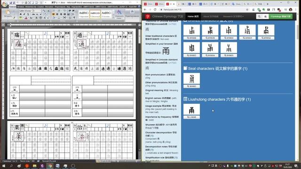Screen dimensions: 301x169
Task: Click the spell check icon in Word status bar
Action: pyautogui.click(x=39, y=161)
